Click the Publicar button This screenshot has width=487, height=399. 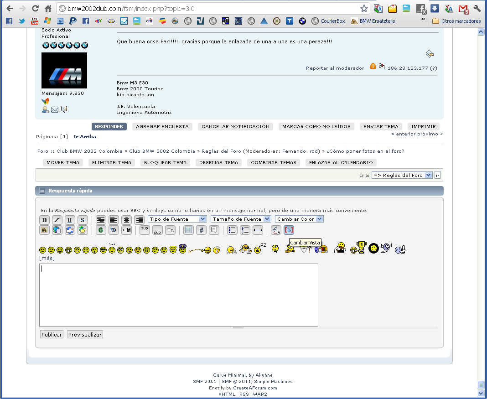(x=52, y=334)
